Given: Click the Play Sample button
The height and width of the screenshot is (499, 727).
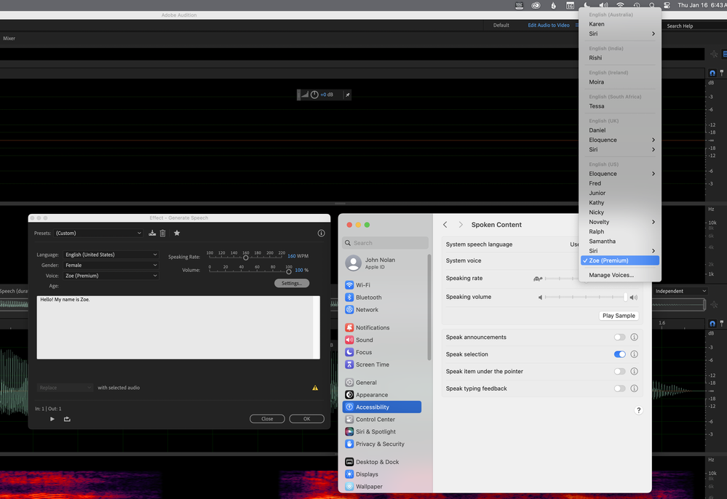Looking at the screenshot, I should 619,316.
